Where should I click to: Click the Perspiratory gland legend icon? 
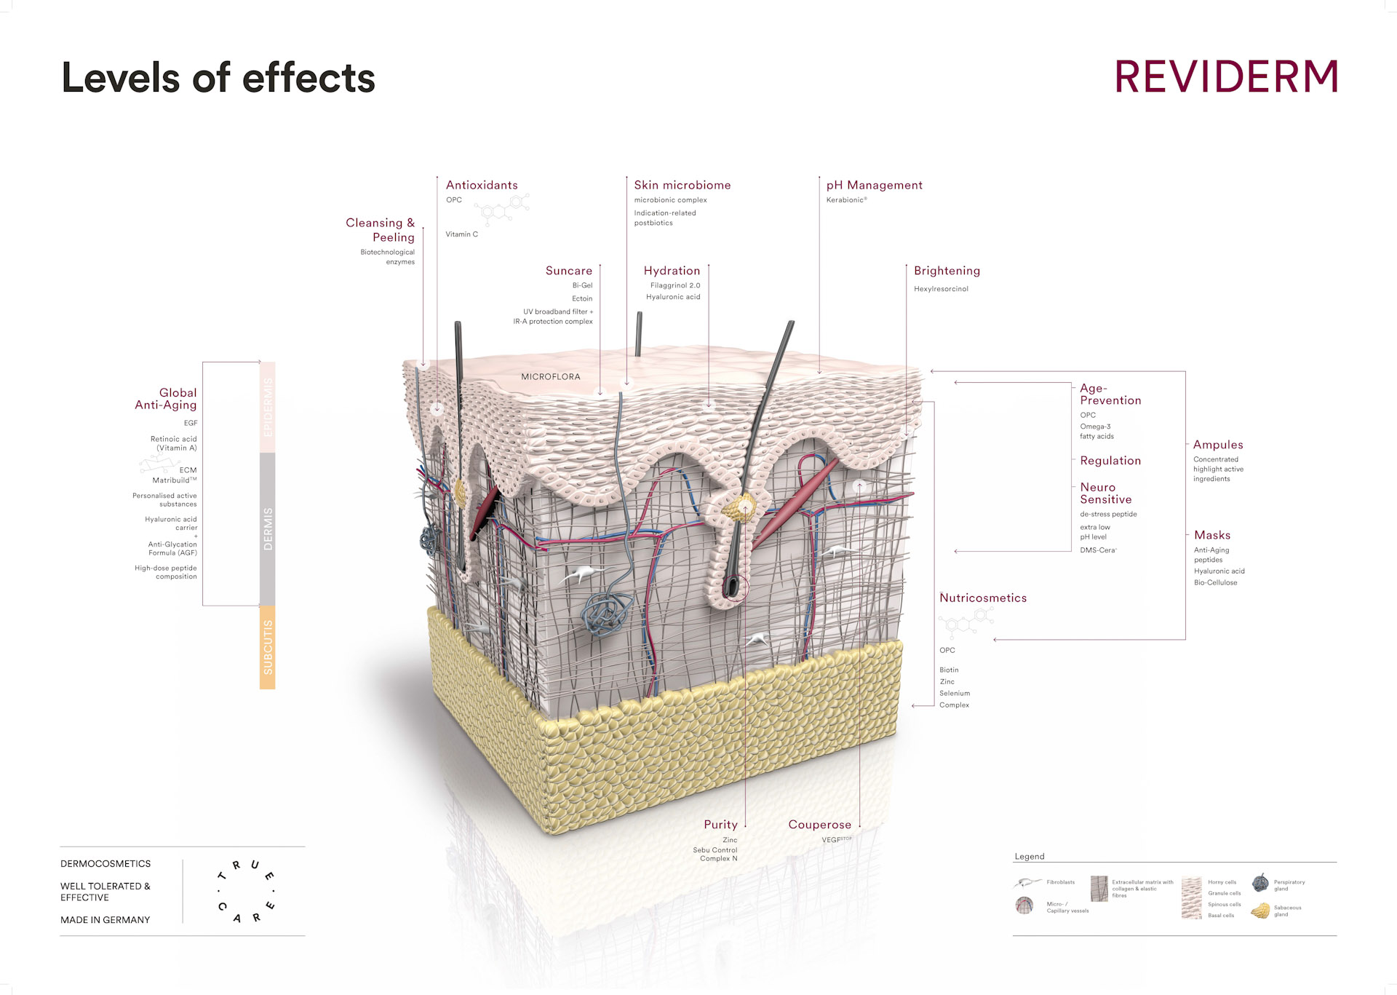[1260, 884]
